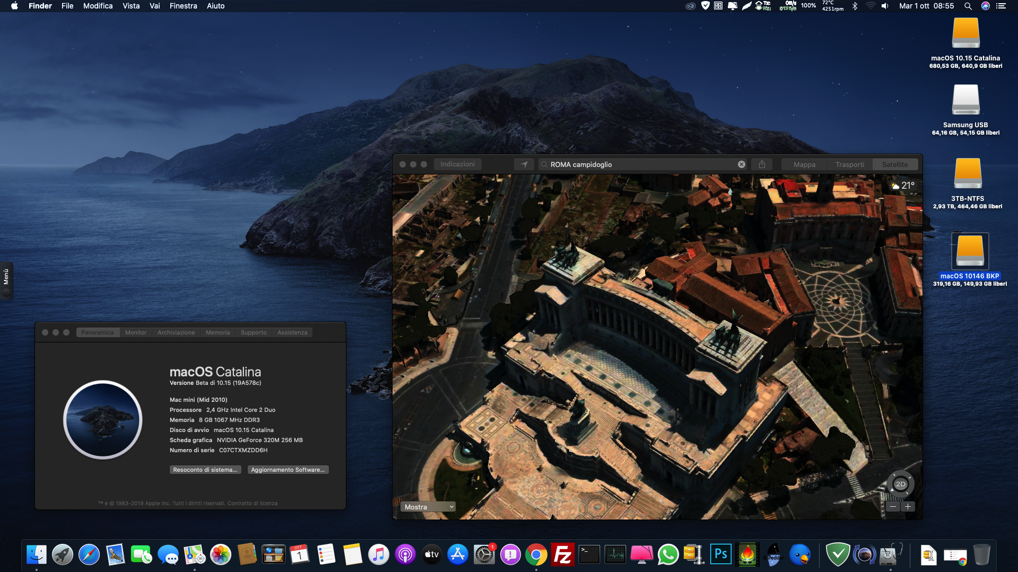The image size is (1018, 572).
Task: Click the volume icon in menu bar
Action: coord(884,6)
